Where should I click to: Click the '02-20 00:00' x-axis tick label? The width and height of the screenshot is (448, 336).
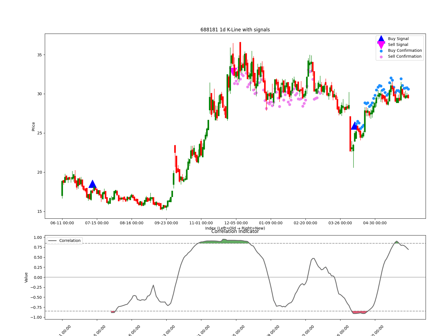point(305,223)
